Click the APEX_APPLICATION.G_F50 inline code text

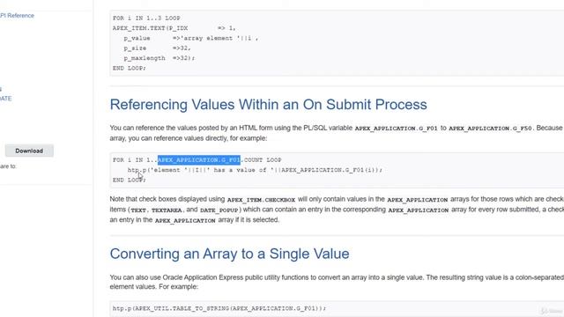pyautogui.click(x=490, y=129)
